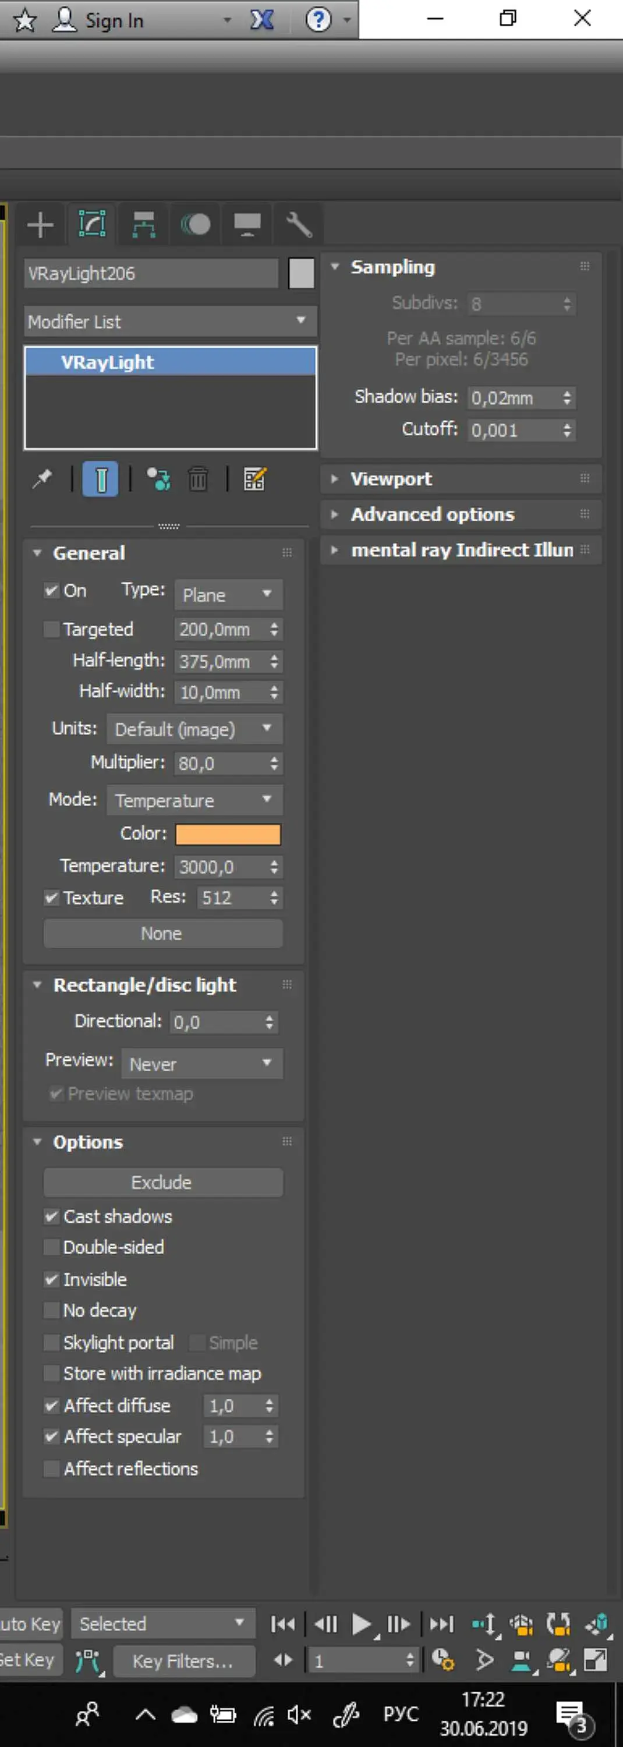Click the Exclude button

(x=162, y=1182)
